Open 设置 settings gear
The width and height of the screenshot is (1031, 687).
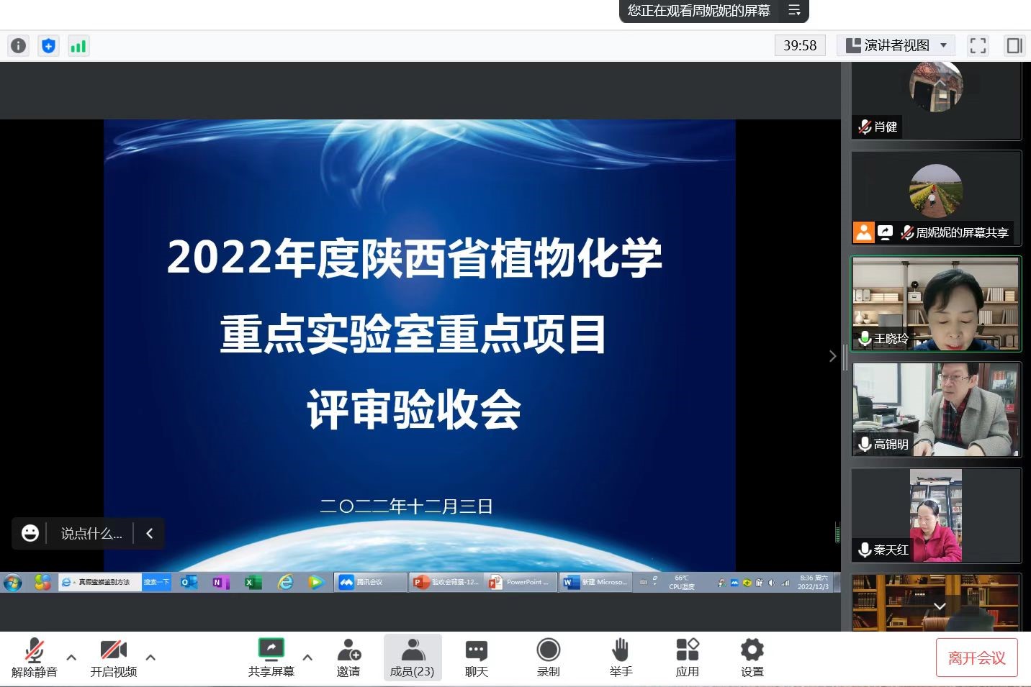(x=752, y=658)
